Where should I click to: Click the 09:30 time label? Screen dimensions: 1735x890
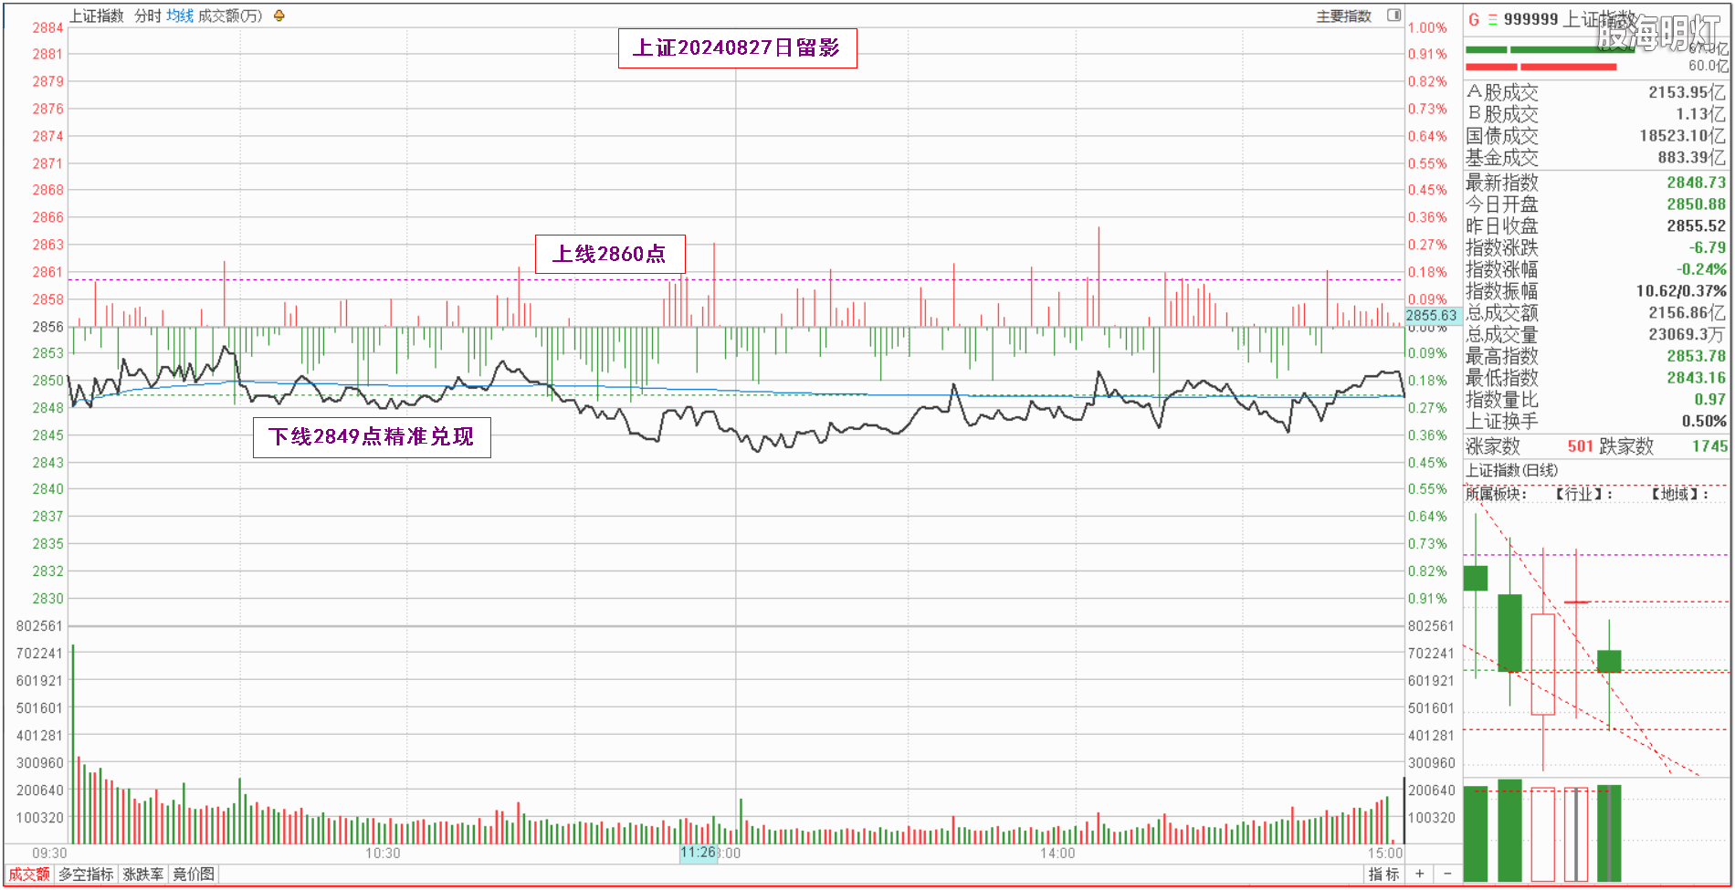point(49,853)
